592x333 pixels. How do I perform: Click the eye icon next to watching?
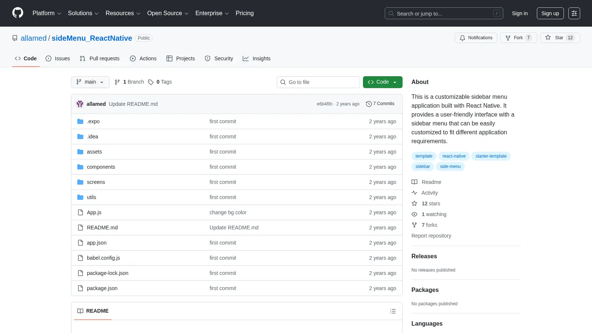(414, 214)
